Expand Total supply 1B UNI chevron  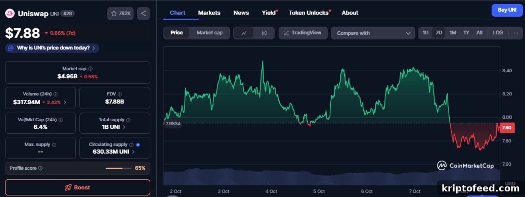click(124, 127)
